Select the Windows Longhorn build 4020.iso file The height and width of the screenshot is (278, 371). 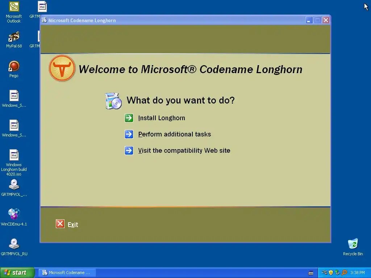click(14, 163)
